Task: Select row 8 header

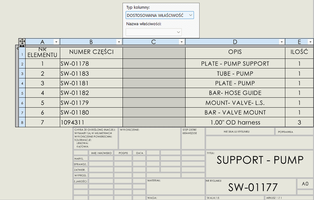Action: click(x=22, y=123)
